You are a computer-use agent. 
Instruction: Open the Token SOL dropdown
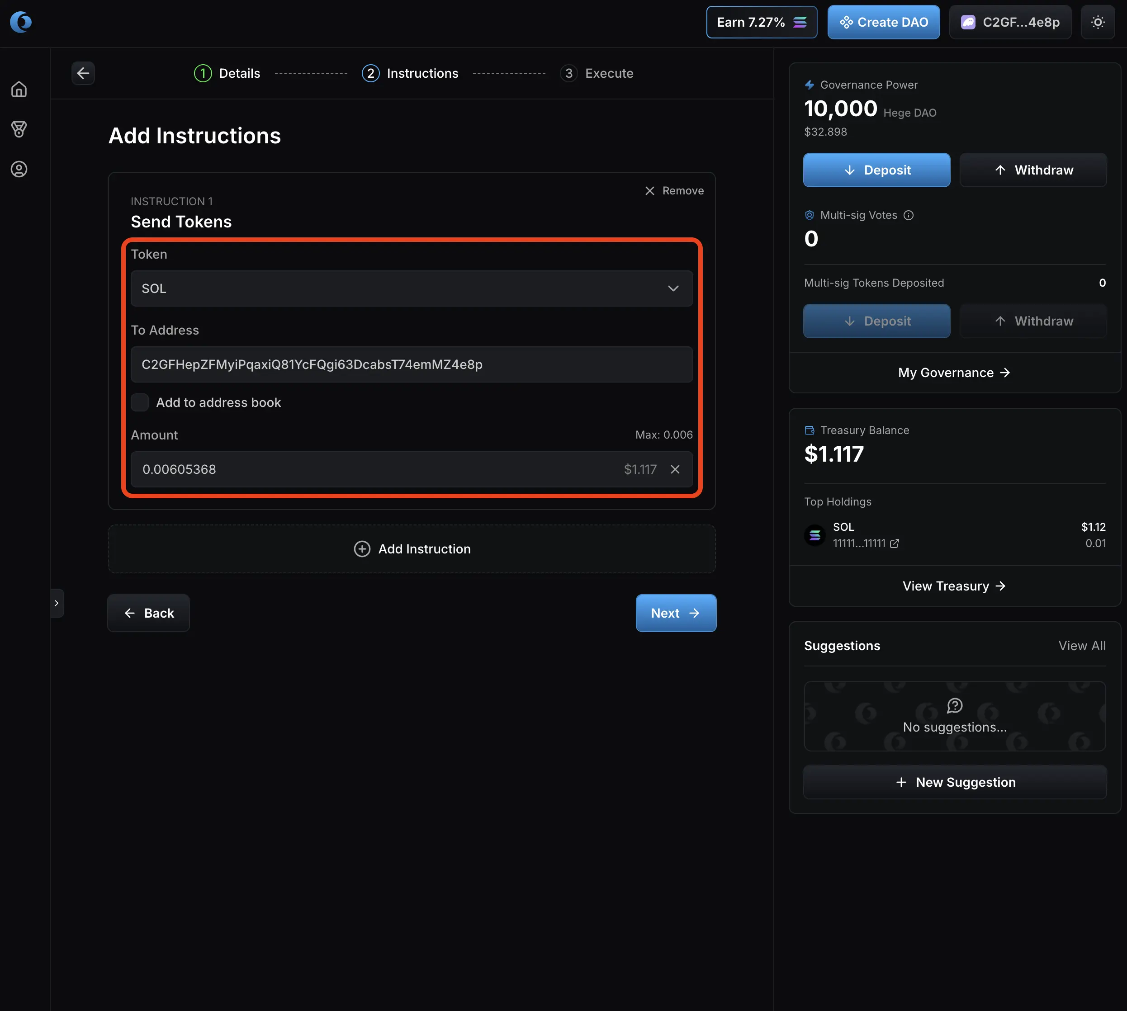(411, 289)
